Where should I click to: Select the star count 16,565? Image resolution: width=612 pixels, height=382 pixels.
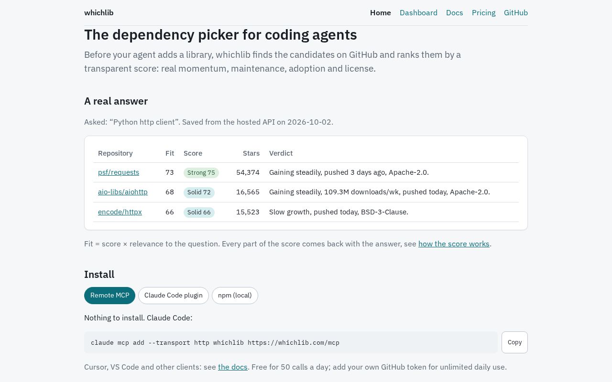click(248, 192)
